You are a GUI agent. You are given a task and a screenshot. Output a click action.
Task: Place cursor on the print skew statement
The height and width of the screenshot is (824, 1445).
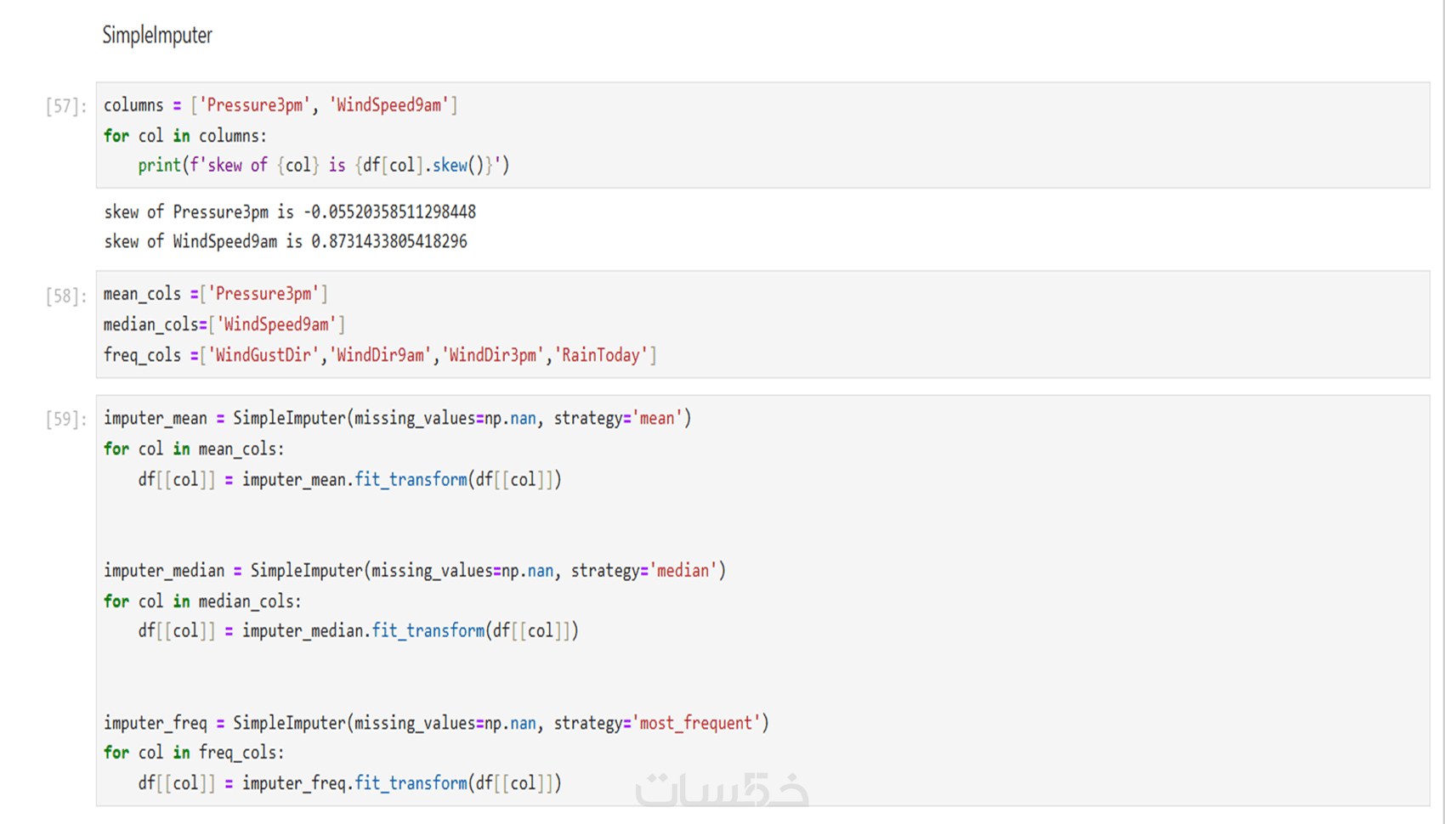click(x=323, y=166)
